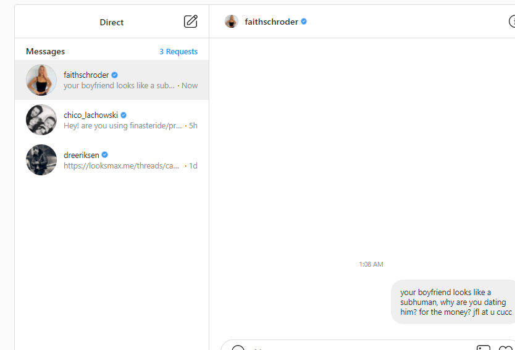
Task: Click the Direct heading
Action: point(112,22)
